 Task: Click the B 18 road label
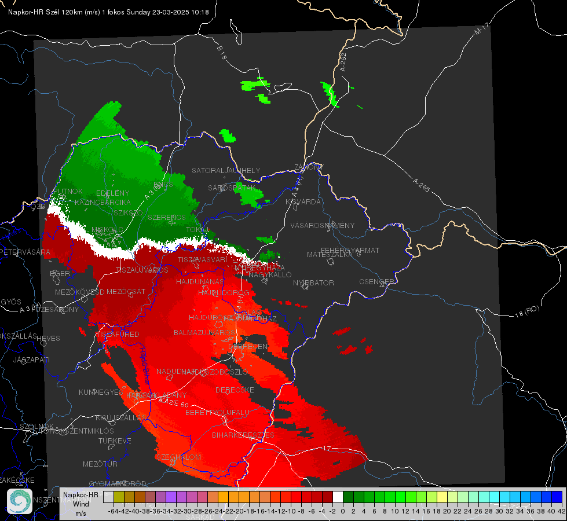click(x=221, y=53)
